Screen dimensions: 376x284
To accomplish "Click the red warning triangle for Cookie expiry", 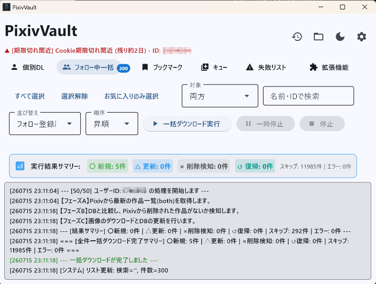I will [x=7, y=51].
